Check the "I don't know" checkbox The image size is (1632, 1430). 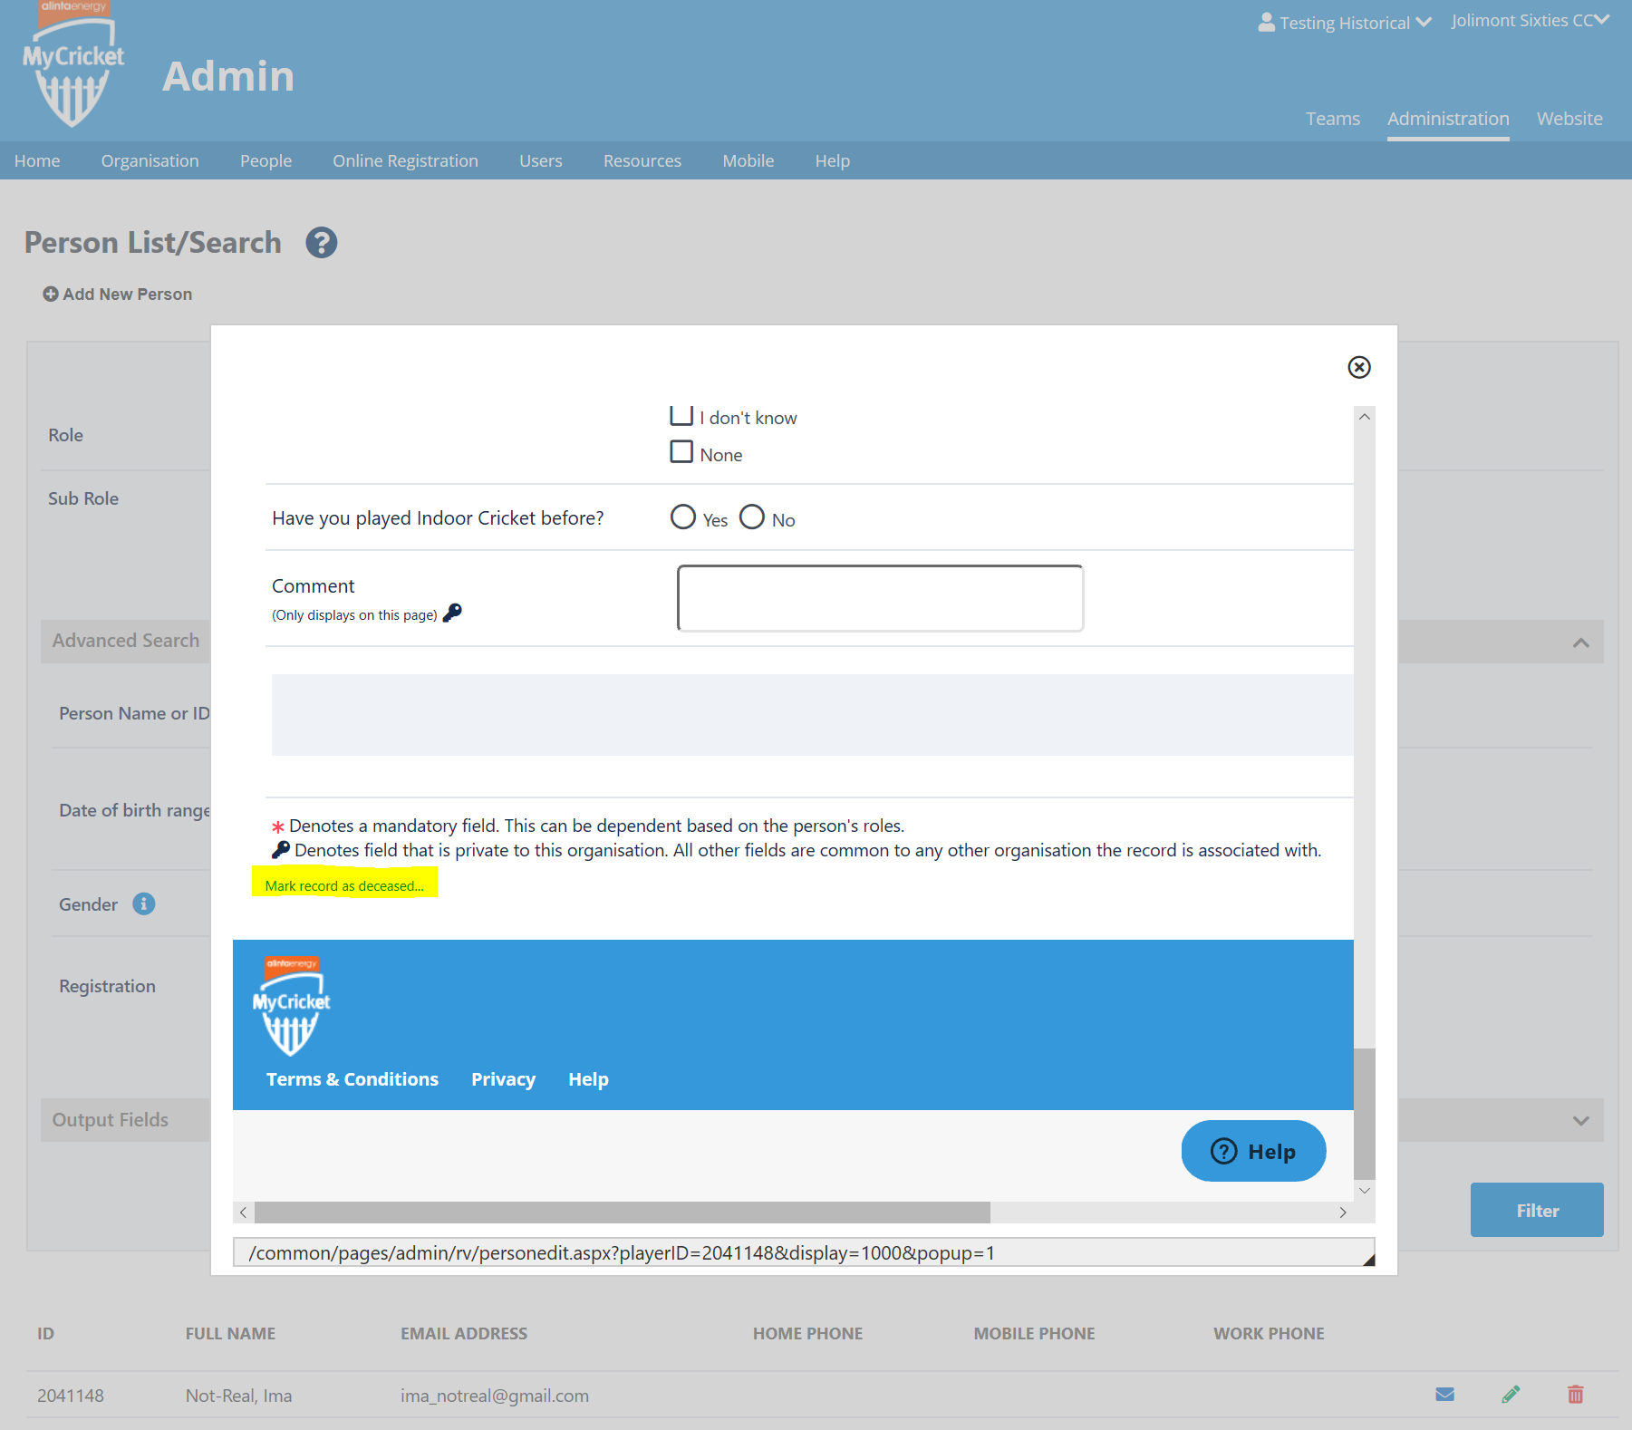pyautogui.click(x=681, y=415)
